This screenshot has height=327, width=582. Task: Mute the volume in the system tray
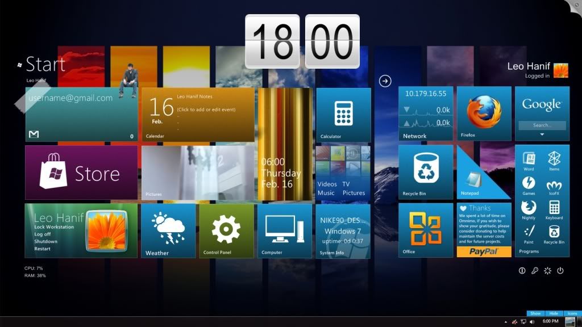point(531,321)
